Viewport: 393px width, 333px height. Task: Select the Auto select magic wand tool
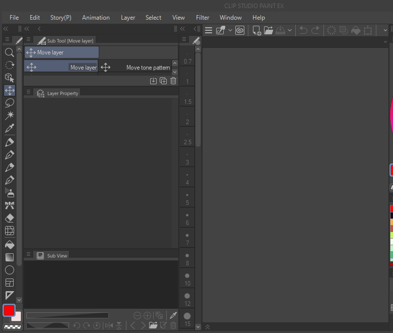[x=9, y=116]
